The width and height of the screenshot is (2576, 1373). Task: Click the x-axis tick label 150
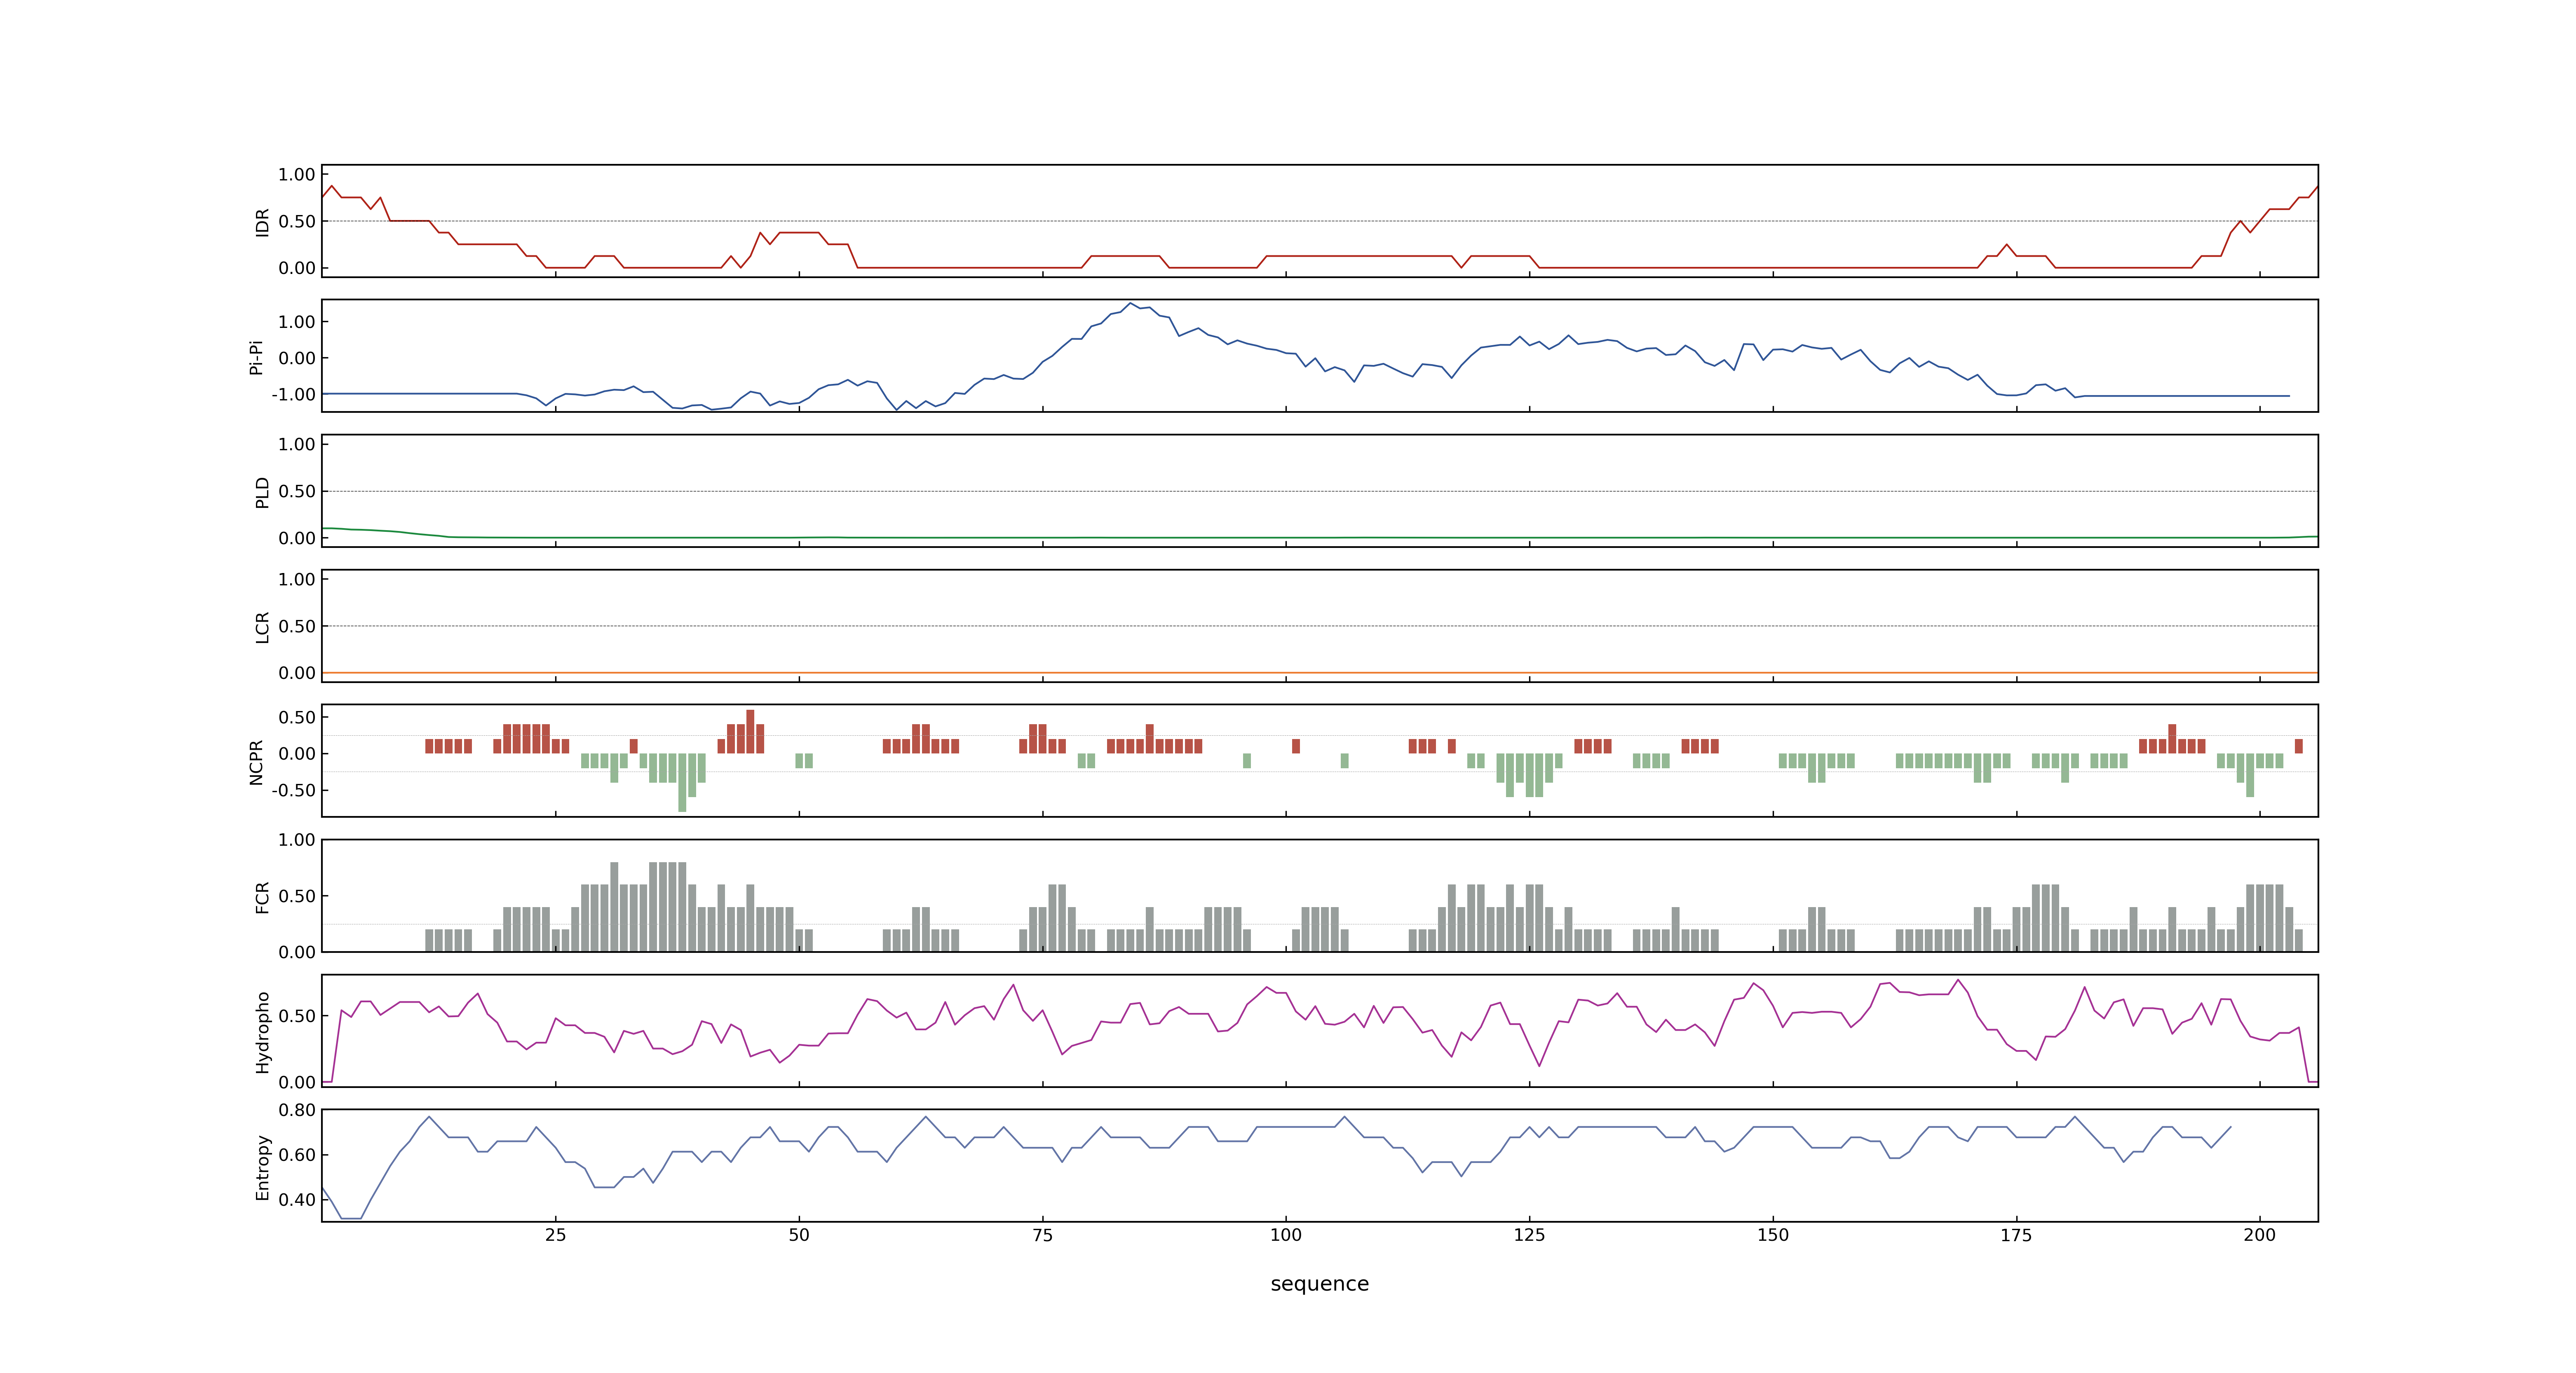point(1773,1235)
